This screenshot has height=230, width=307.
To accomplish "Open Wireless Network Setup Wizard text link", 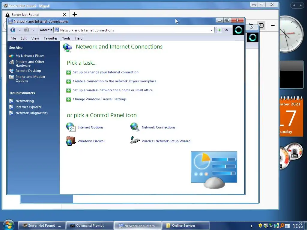I will (166, 141).
